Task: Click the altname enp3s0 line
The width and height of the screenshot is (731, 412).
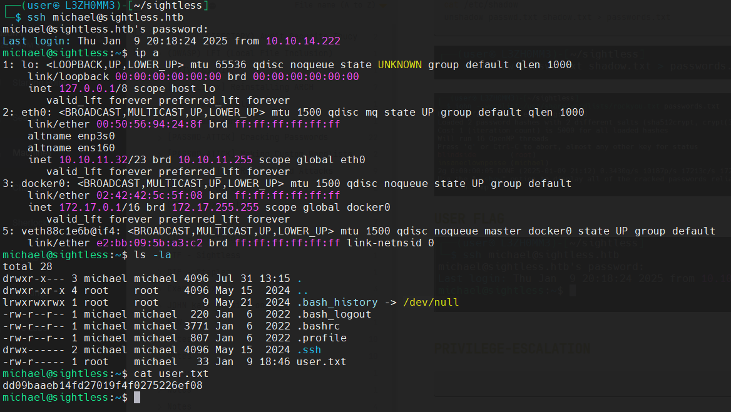Action: point(71,136)
